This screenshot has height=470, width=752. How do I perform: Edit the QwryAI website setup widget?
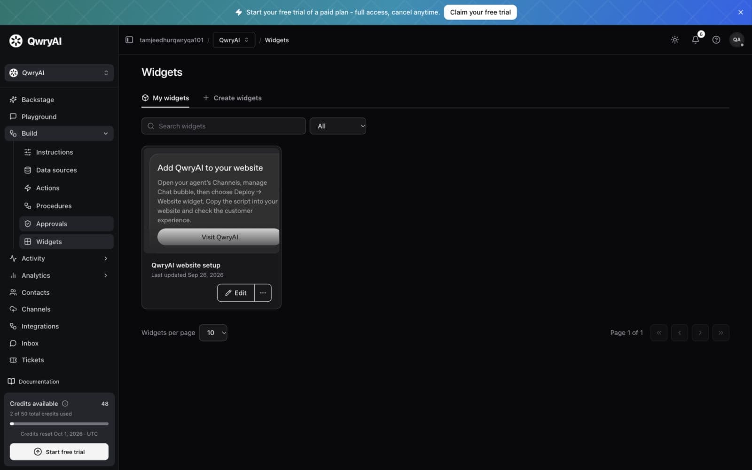[236, 293]
